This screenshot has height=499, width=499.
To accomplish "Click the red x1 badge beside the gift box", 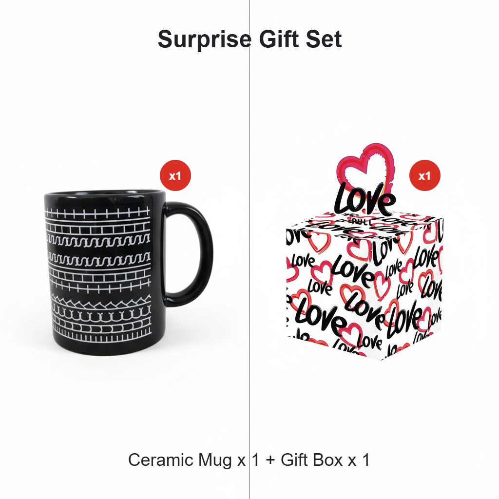I will tap(424, 175).
